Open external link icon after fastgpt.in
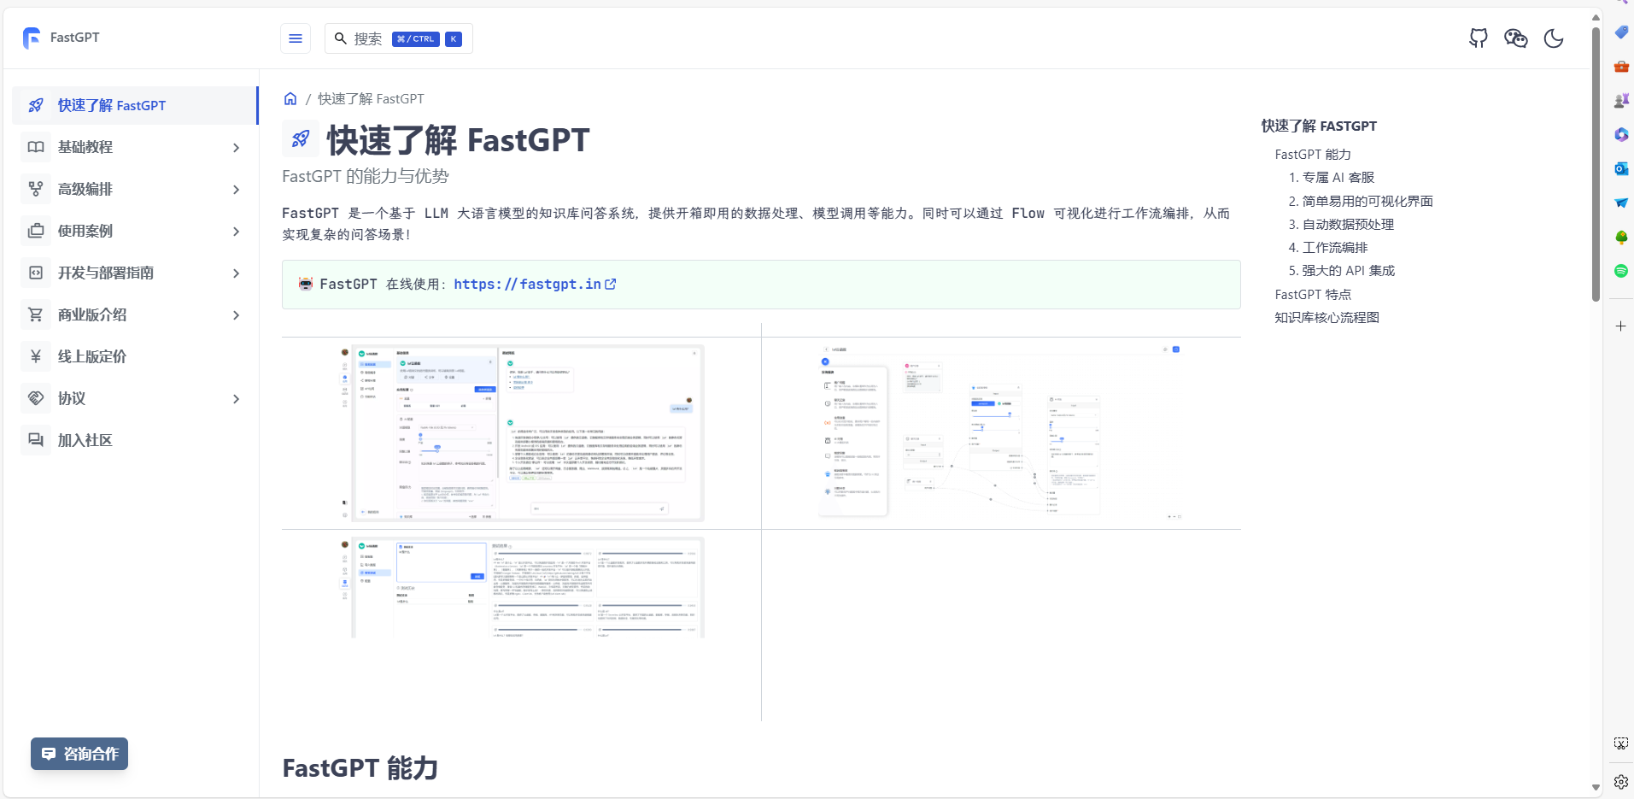 [611, 285]
